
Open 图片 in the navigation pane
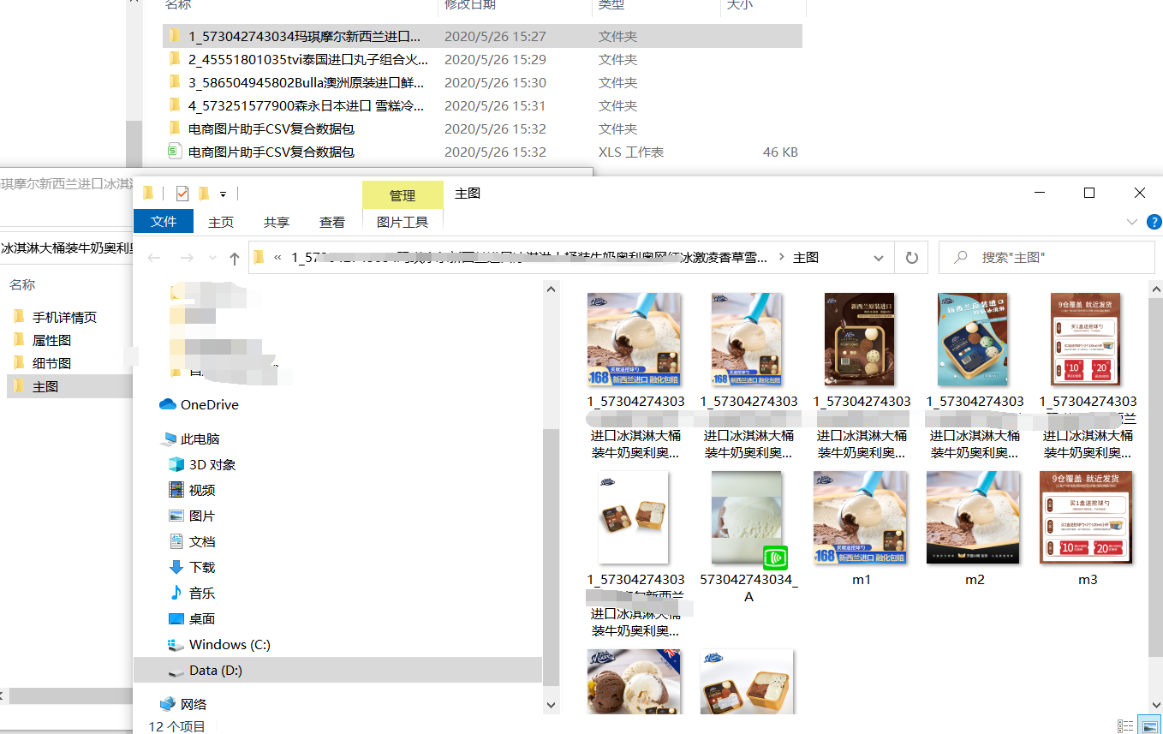[x=192, y=516]
